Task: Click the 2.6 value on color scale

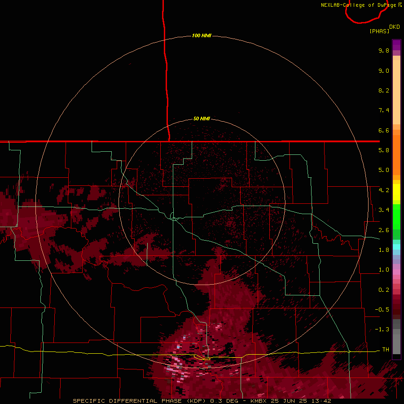Action: point(384,230)
